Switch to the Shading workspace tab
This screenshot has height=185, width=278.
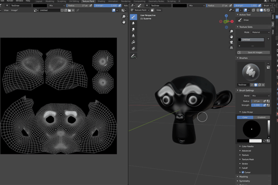coord(101,1)
